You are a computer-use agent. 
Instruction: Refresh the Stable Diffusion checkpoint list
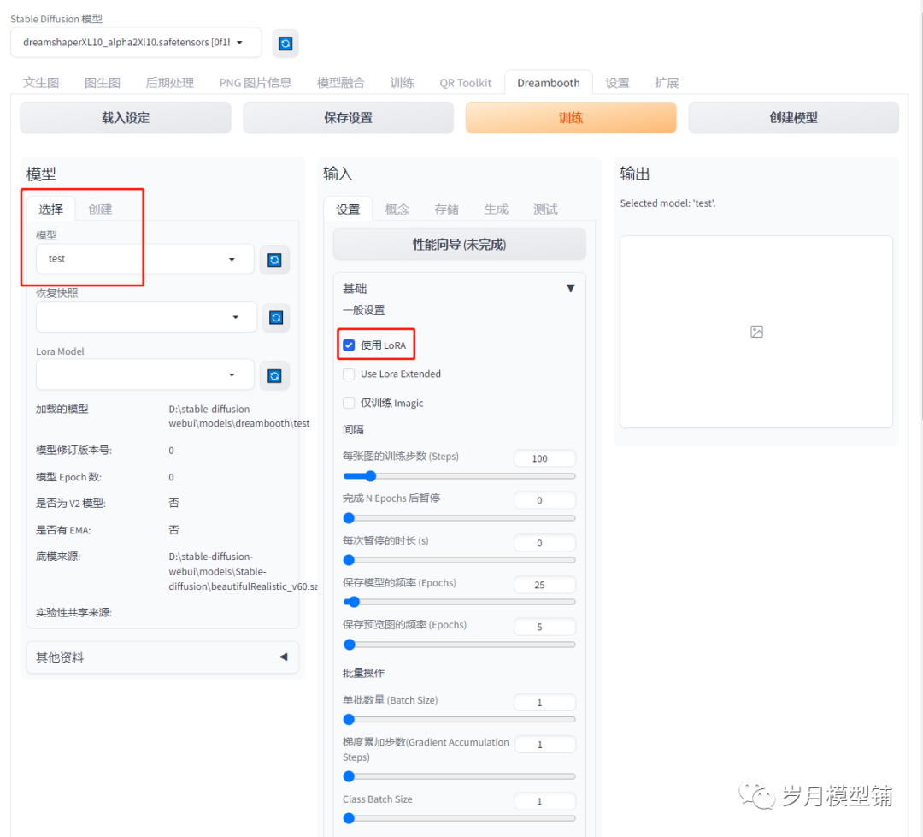point(285,44)
